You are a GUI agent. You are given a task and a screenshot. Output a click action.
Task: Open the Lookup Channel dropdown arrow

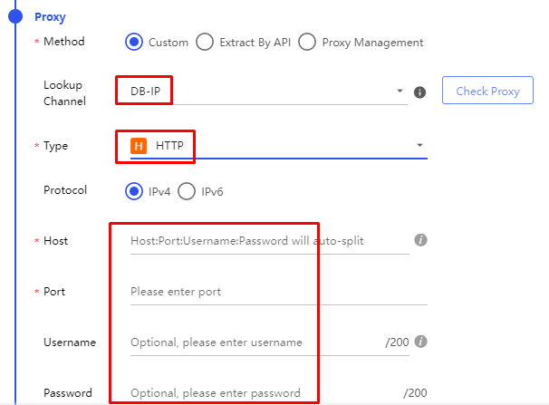pyautogui.click(x=400, y=92)
